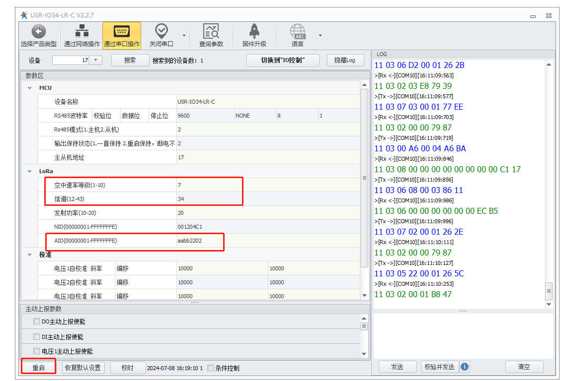Image resolution: width=565 pixels, height=381 pixels.
Task: Toggle the 条件控制 checkbox
Action: coord(210,368)
